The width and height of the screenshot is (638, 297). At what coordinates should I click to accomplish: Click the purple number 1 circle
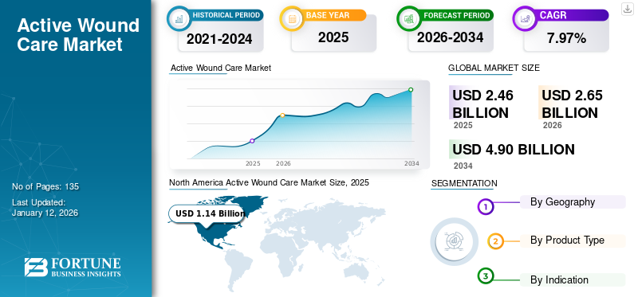pyautogui.click(x=485, y=206)
